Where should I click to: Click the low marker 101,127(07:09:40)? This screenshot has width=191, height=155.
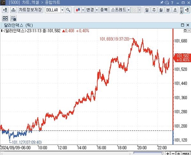pyautogui.click(x=27, y=142)
